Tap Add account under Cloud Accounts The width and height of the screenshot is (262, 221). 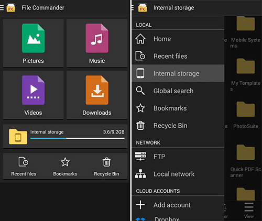(x=178, y=205)
